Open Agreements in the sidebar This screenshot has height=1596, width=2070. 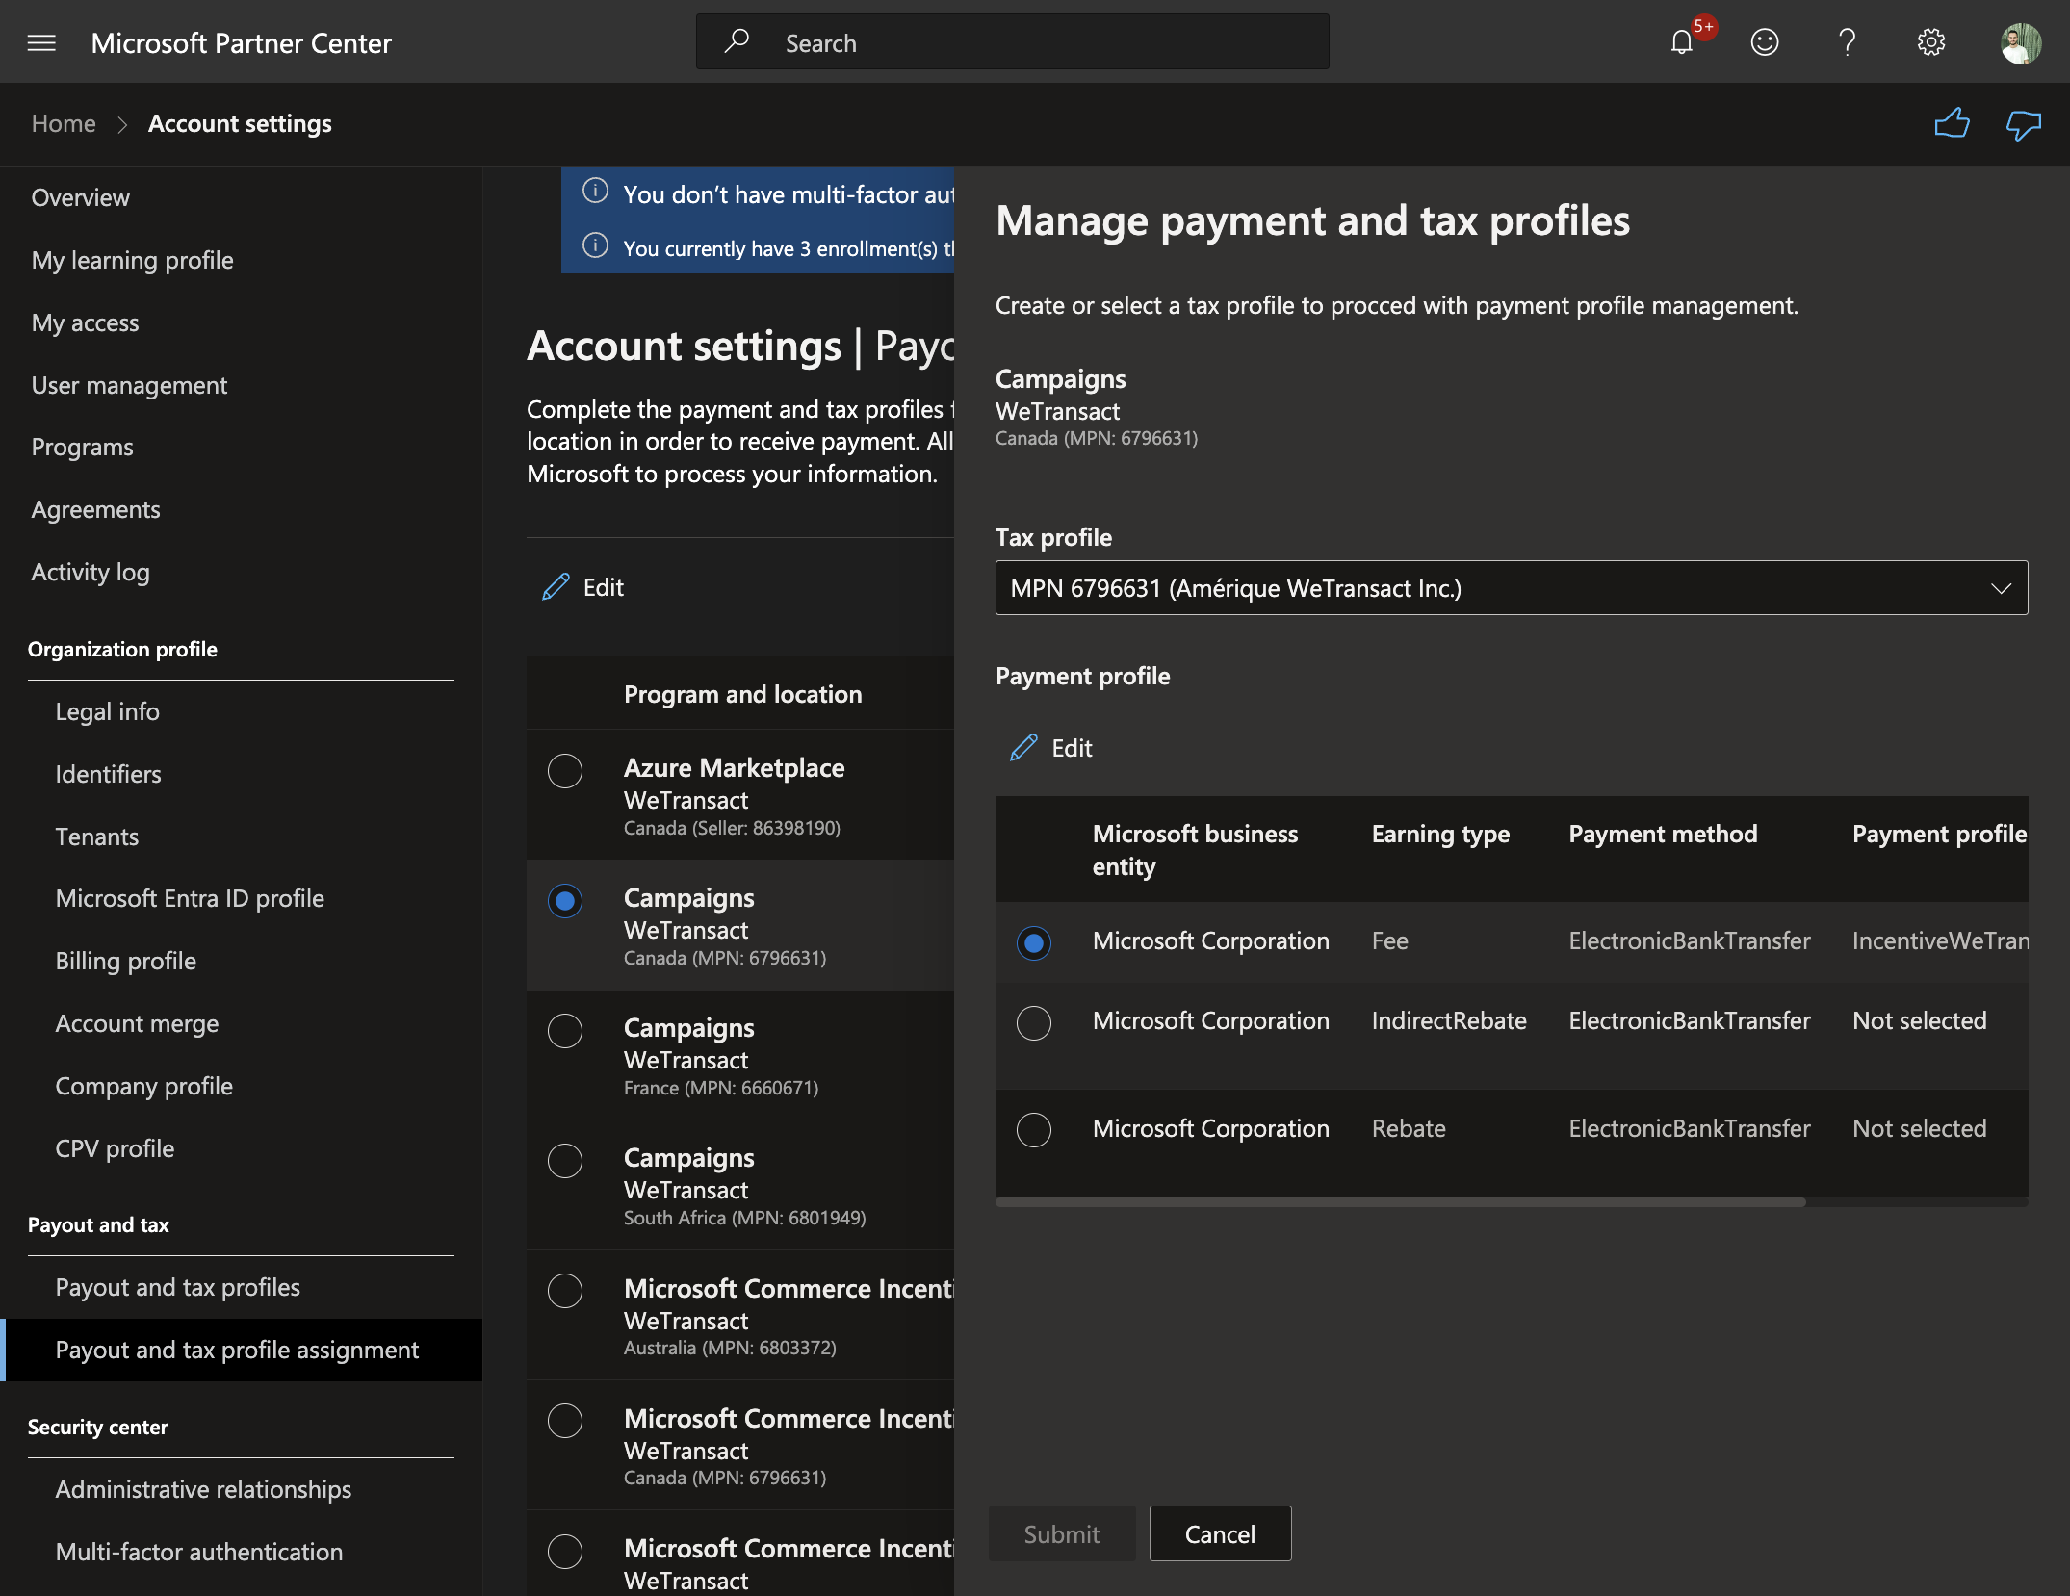point(96,509)
